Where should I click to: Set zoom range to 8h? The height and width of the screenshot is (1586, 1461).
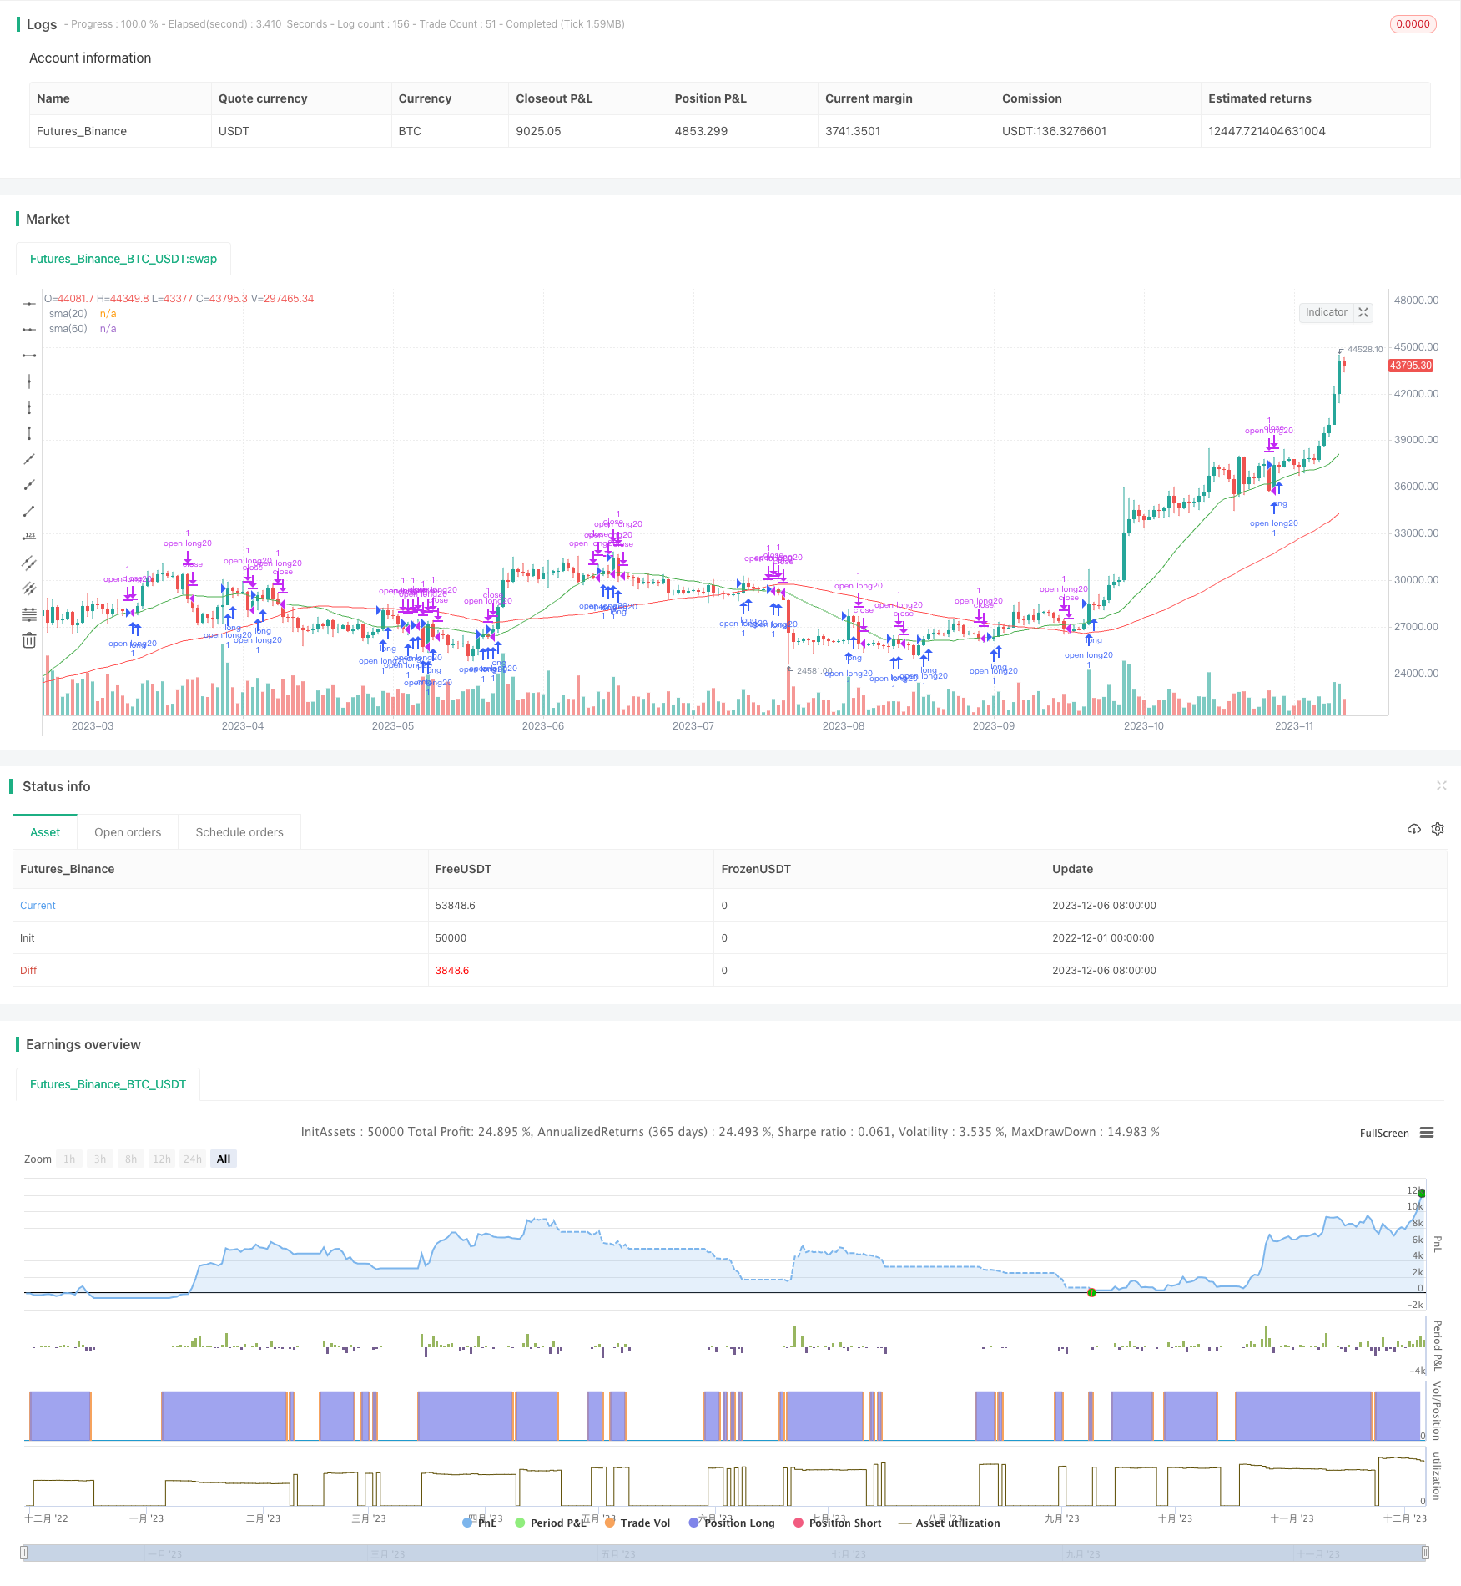click(x=131, y=1159)
